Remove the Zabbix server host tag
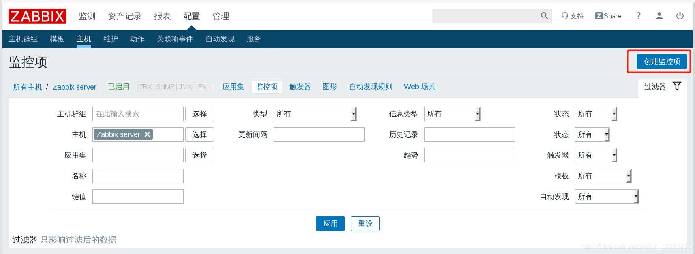695x254 pixels. click(148, 134)
